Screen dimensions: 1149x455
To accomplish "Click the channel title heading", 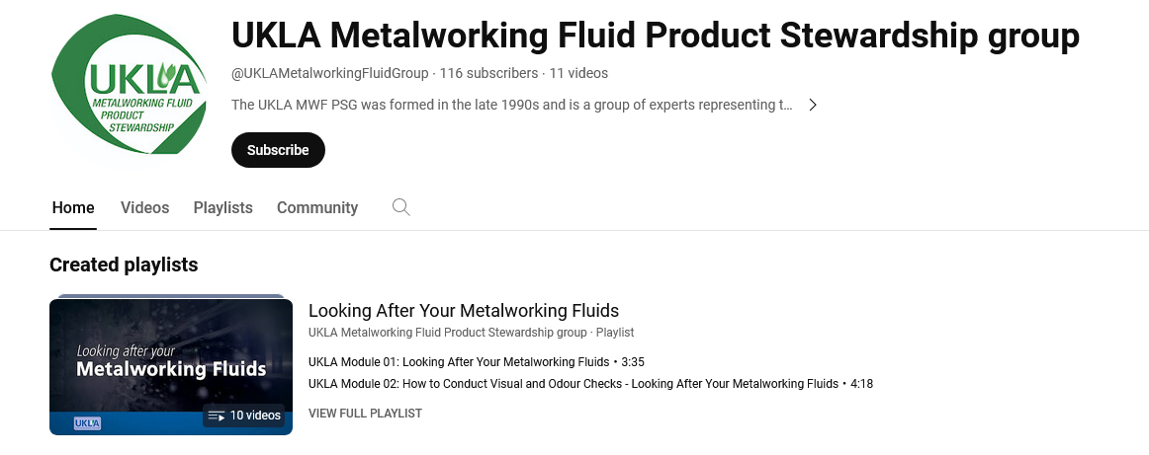I will coord(655,36).
